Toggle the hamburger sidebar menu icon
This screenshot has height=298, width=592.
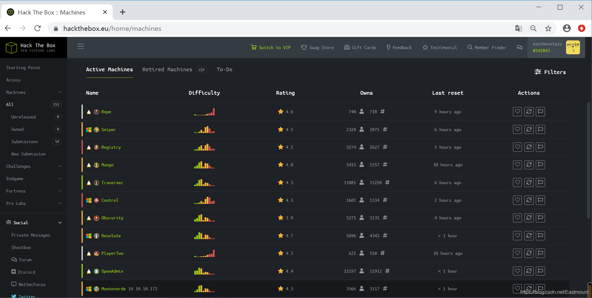(x=81, y=46)
